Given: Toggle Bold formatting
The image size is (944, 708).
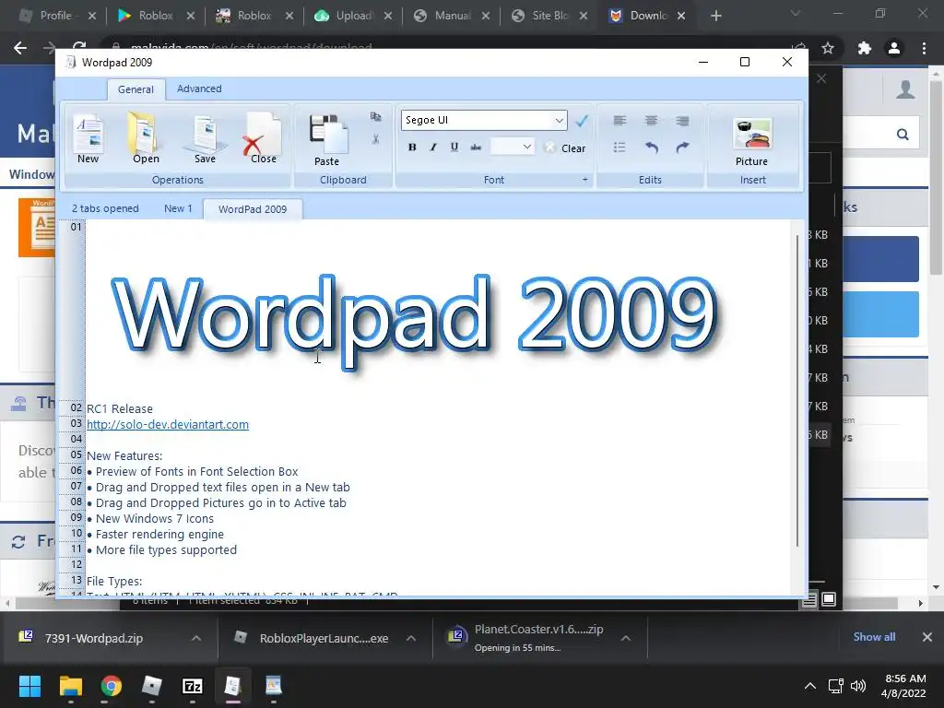Looking at the screenshot, I should 412,147.
